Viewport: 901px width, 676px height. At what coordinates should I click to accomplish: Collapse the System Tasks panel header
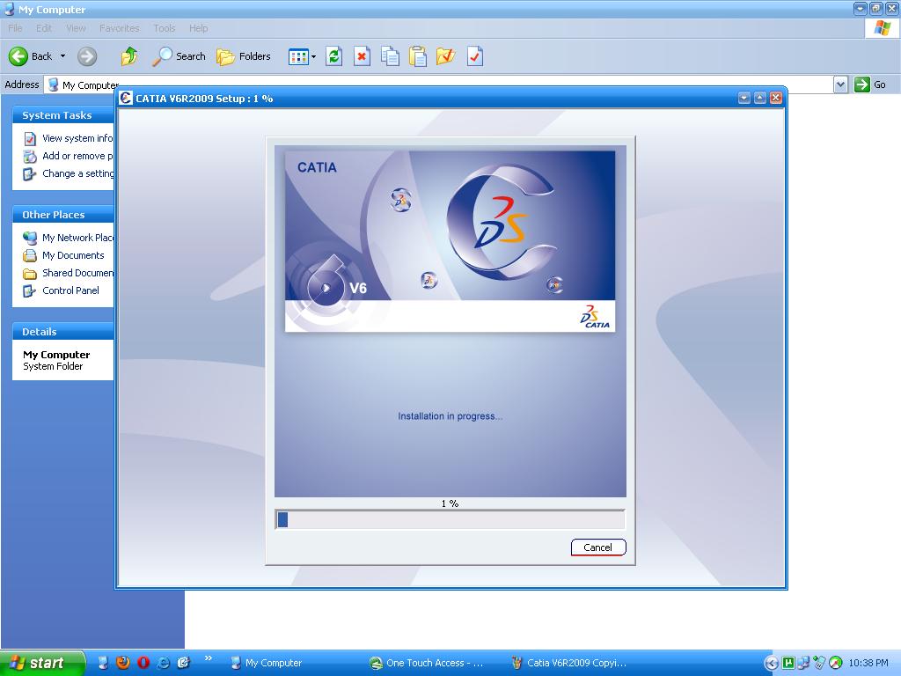point(63,115)
